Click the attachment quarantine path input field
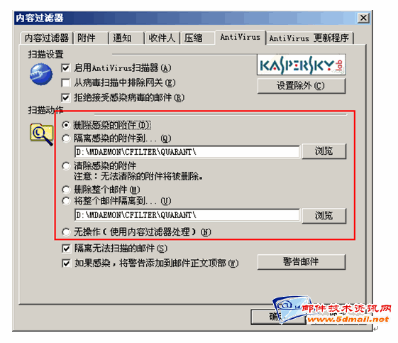 click(187, 152)
